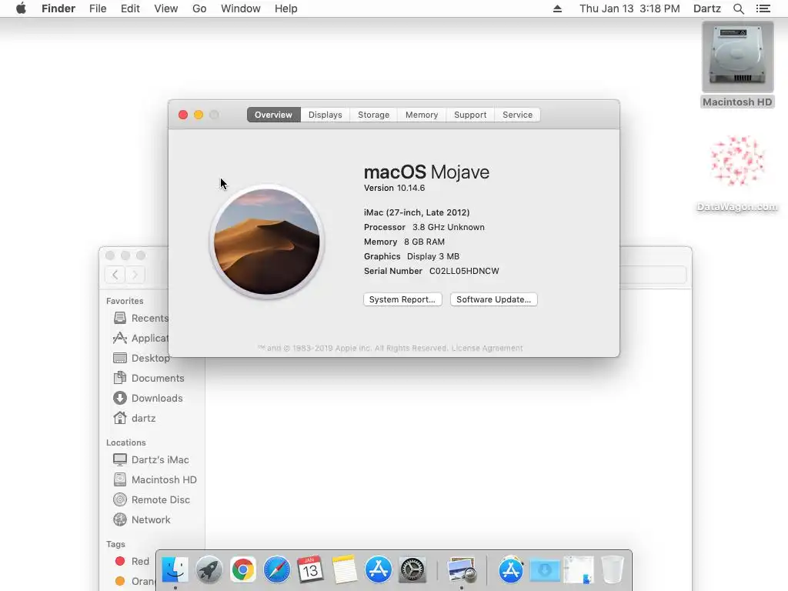The width and height of the screenshot is (788, 591).
Task: Open System Preferences gear in Dock
Action: 412,569
